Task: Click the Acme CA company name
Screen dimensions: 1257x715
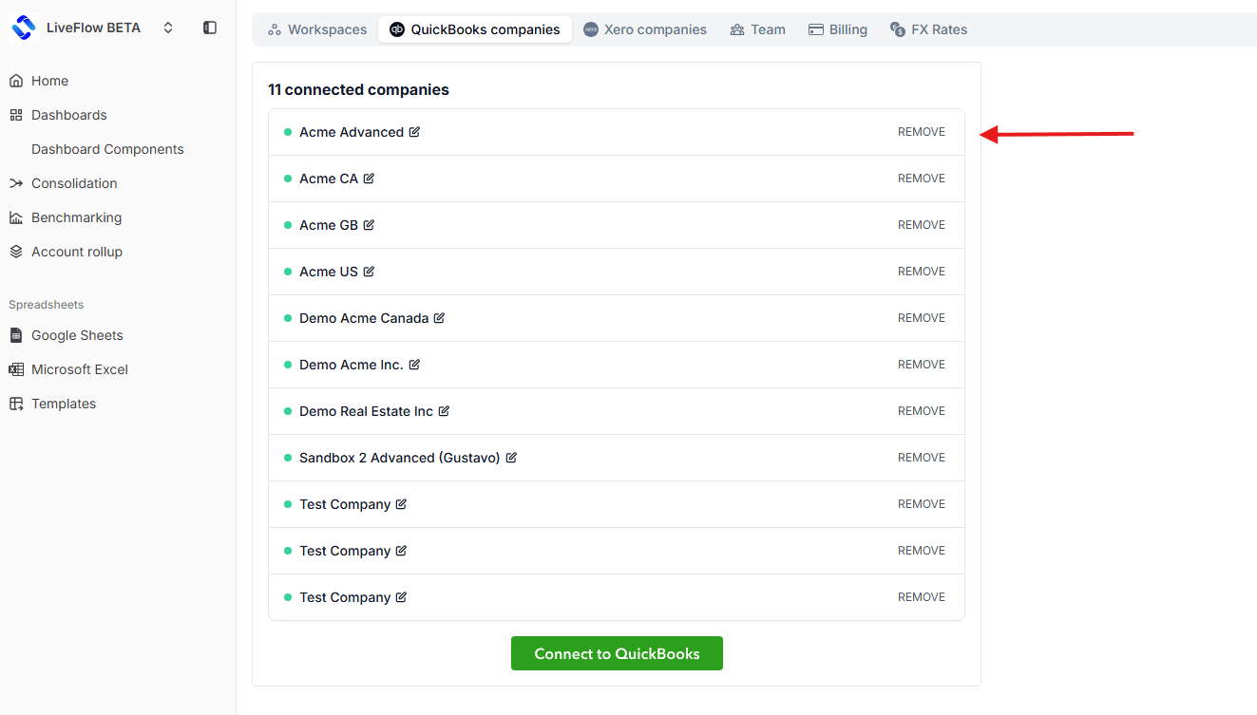Action: 329,179
